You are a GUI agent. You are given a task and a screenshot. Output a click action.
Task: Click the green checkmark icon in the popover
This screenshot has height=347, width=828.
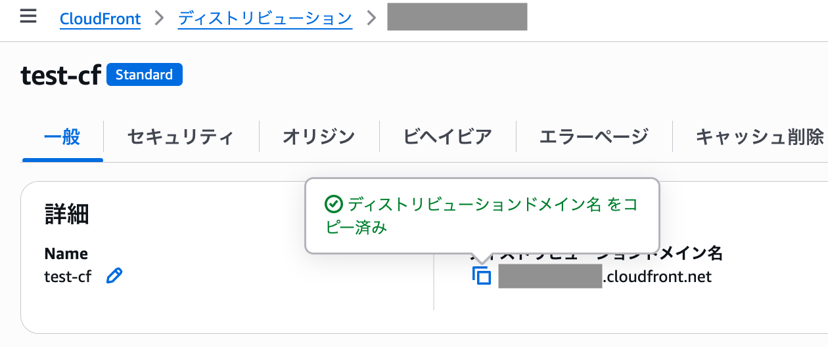[334, 205]
